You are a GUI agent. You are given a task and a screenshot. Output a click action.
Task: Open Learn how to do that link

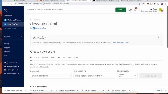121,42
